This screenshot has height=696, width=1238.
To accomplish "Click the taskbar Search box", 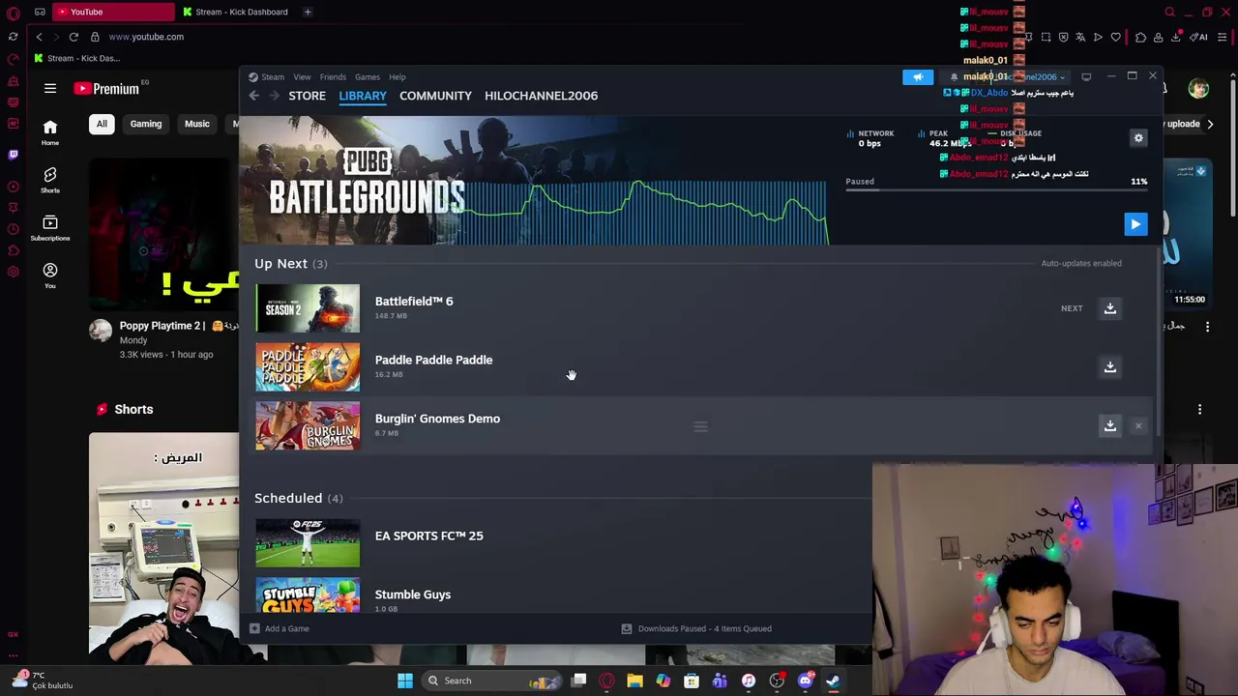I will [491, 681].
